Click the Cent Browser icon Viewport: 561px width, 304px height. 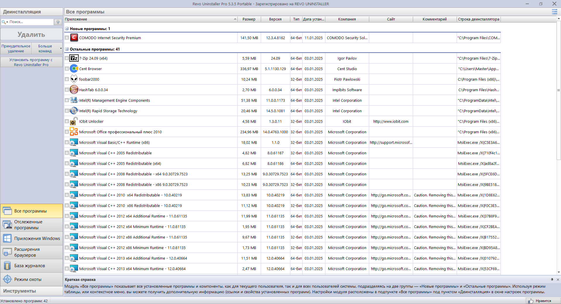(74, 69)
